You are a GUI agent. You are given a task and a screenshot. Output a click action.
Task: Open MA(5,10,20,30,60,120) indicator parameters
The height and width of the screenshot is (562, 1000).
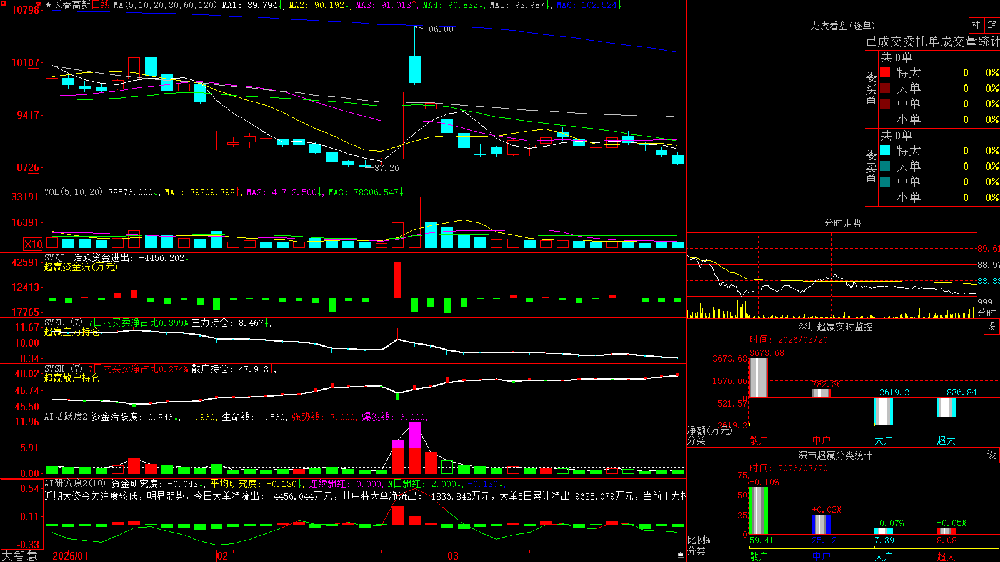coord(165,5)
